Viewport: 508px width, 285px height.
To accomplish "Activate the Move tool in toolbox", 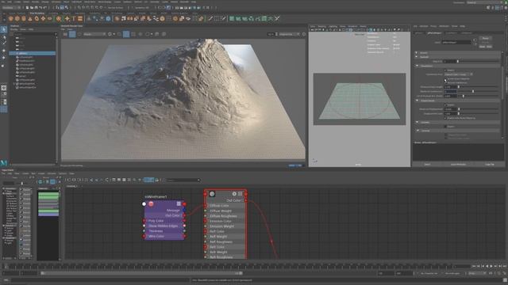I will click(4, 51).
